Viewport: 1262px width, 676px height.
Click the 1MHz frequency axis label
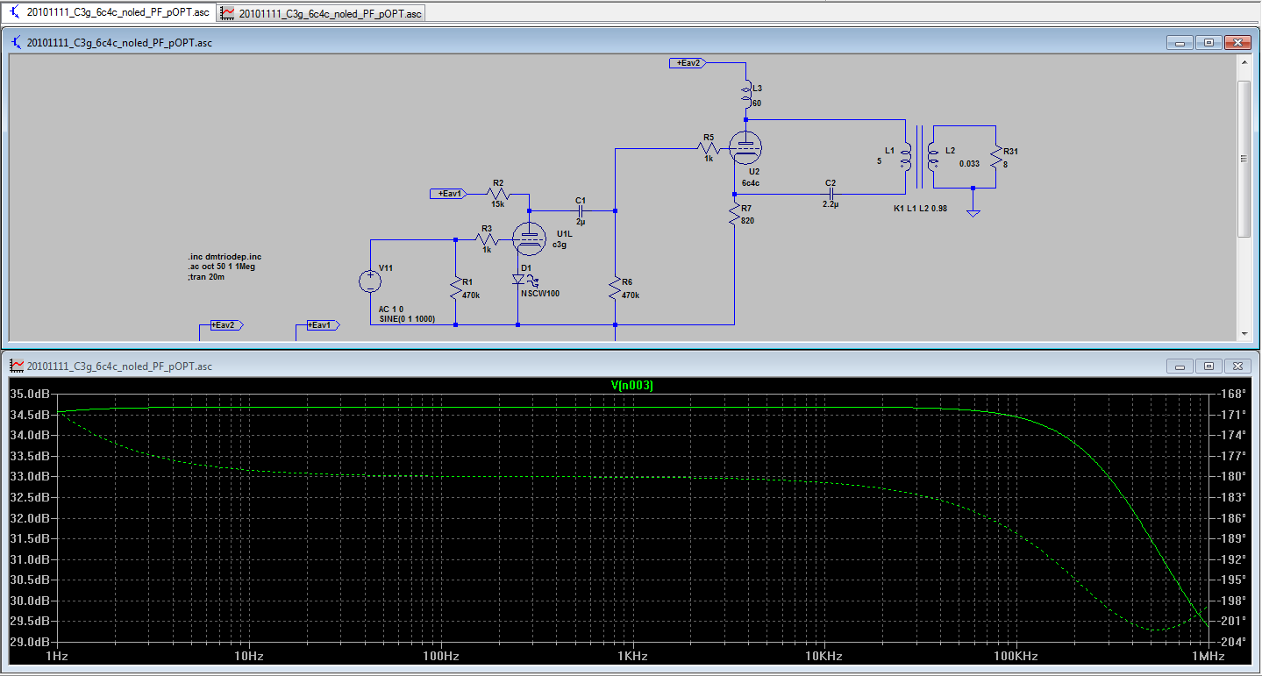[x=1208, y=657]
